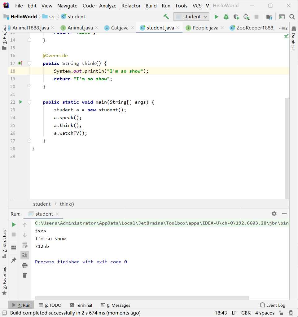Open Run Anything window icon
Viewport: 298px width, 317px height.
coord(282,17)
